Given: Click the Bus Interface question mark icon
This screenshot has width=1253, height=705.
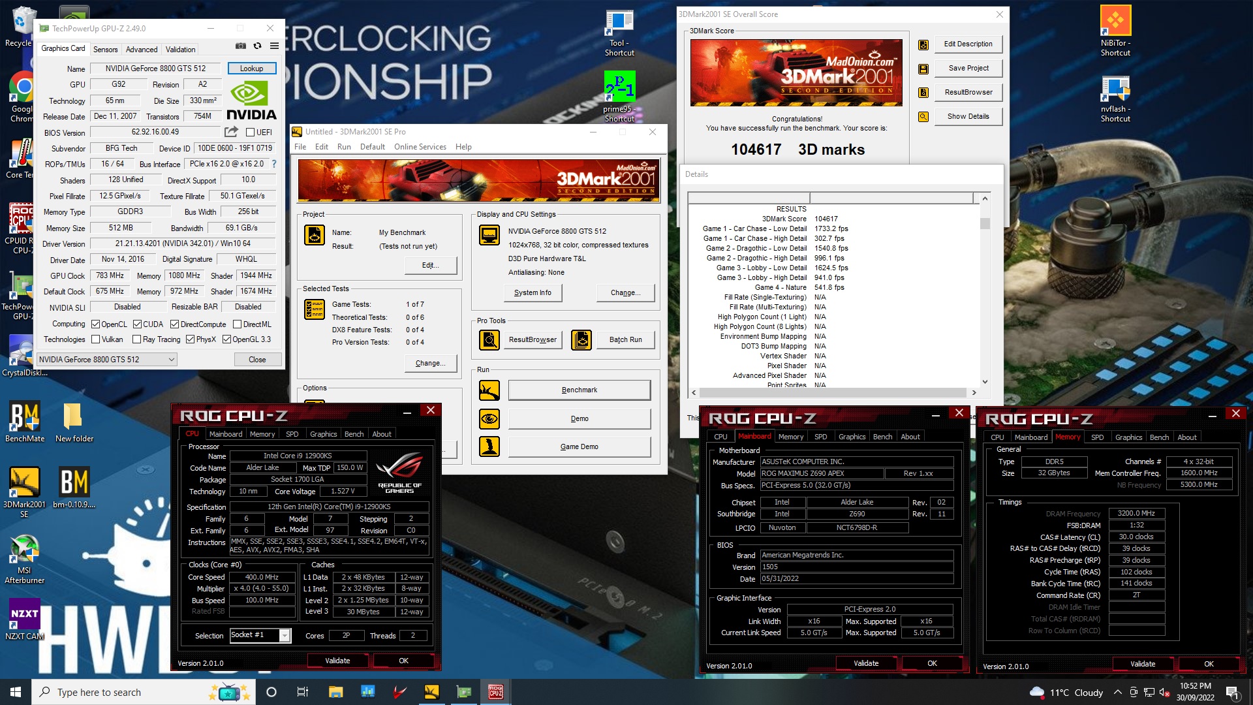Looking at the screenshot, I should click(x=274, y=164).
